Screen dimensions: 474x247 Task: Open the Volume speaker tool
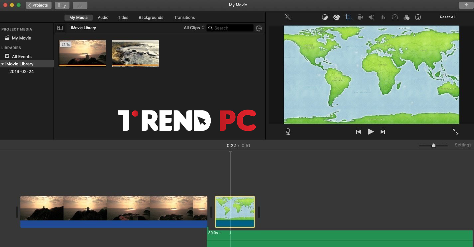click(x=372, y=17)
